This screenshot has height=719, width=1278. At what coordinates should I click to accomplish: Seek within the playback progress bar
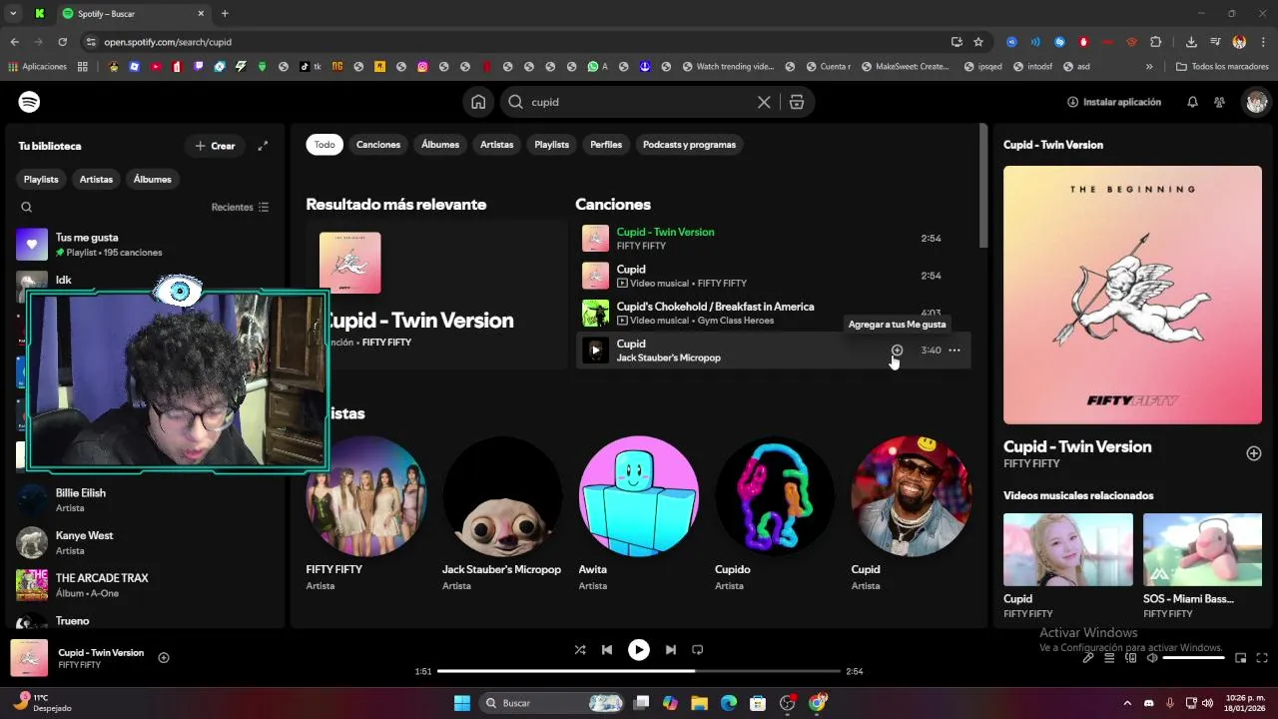click(x=639, y=671)
